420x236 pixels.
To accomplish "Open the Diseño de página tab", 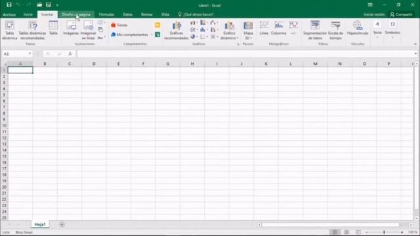I will coord(76,14).
